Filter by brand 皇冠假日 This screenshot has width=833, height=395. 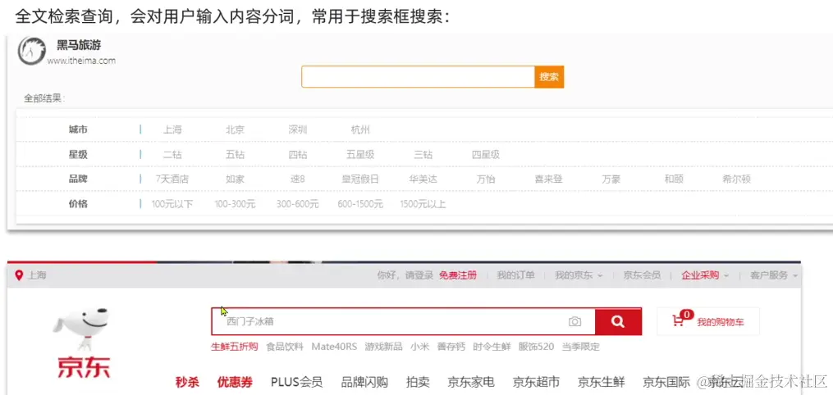361,179
